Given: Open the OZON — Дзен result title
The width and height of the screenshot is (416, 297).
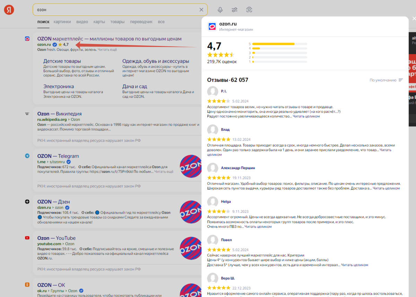Looking at the screenshot, I should pyautogui.click(x=54, y=202).
